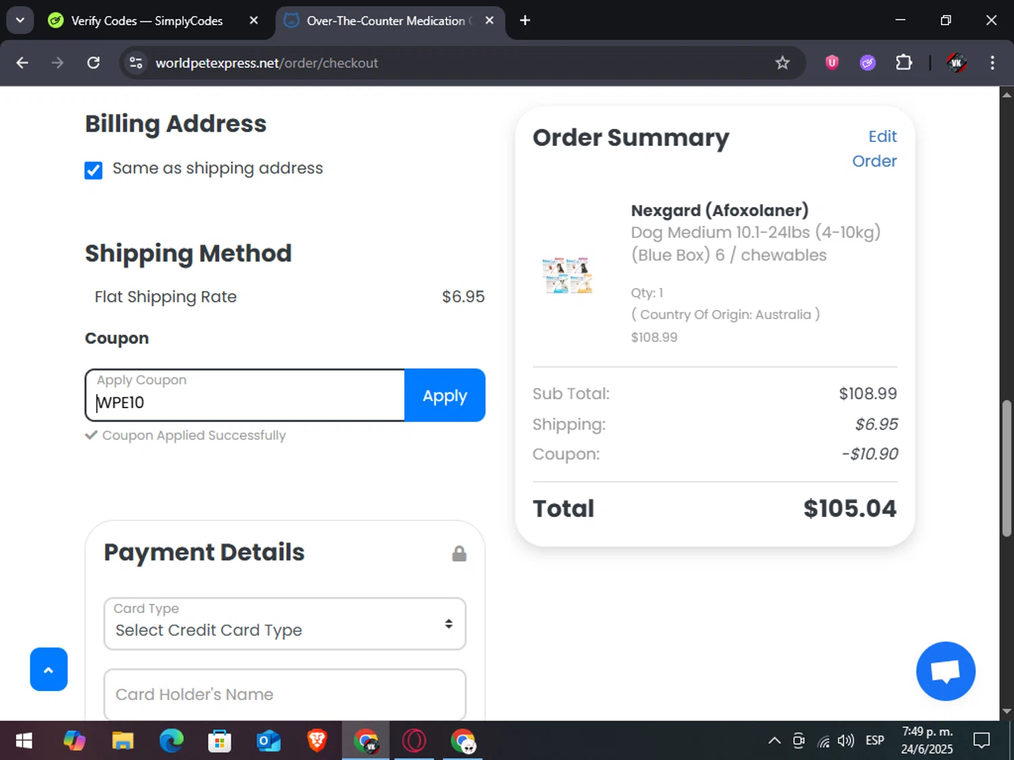The image size is (1014, 760).
Task: Open Copilot from the taskbar
Action: (x=74, y=741)
